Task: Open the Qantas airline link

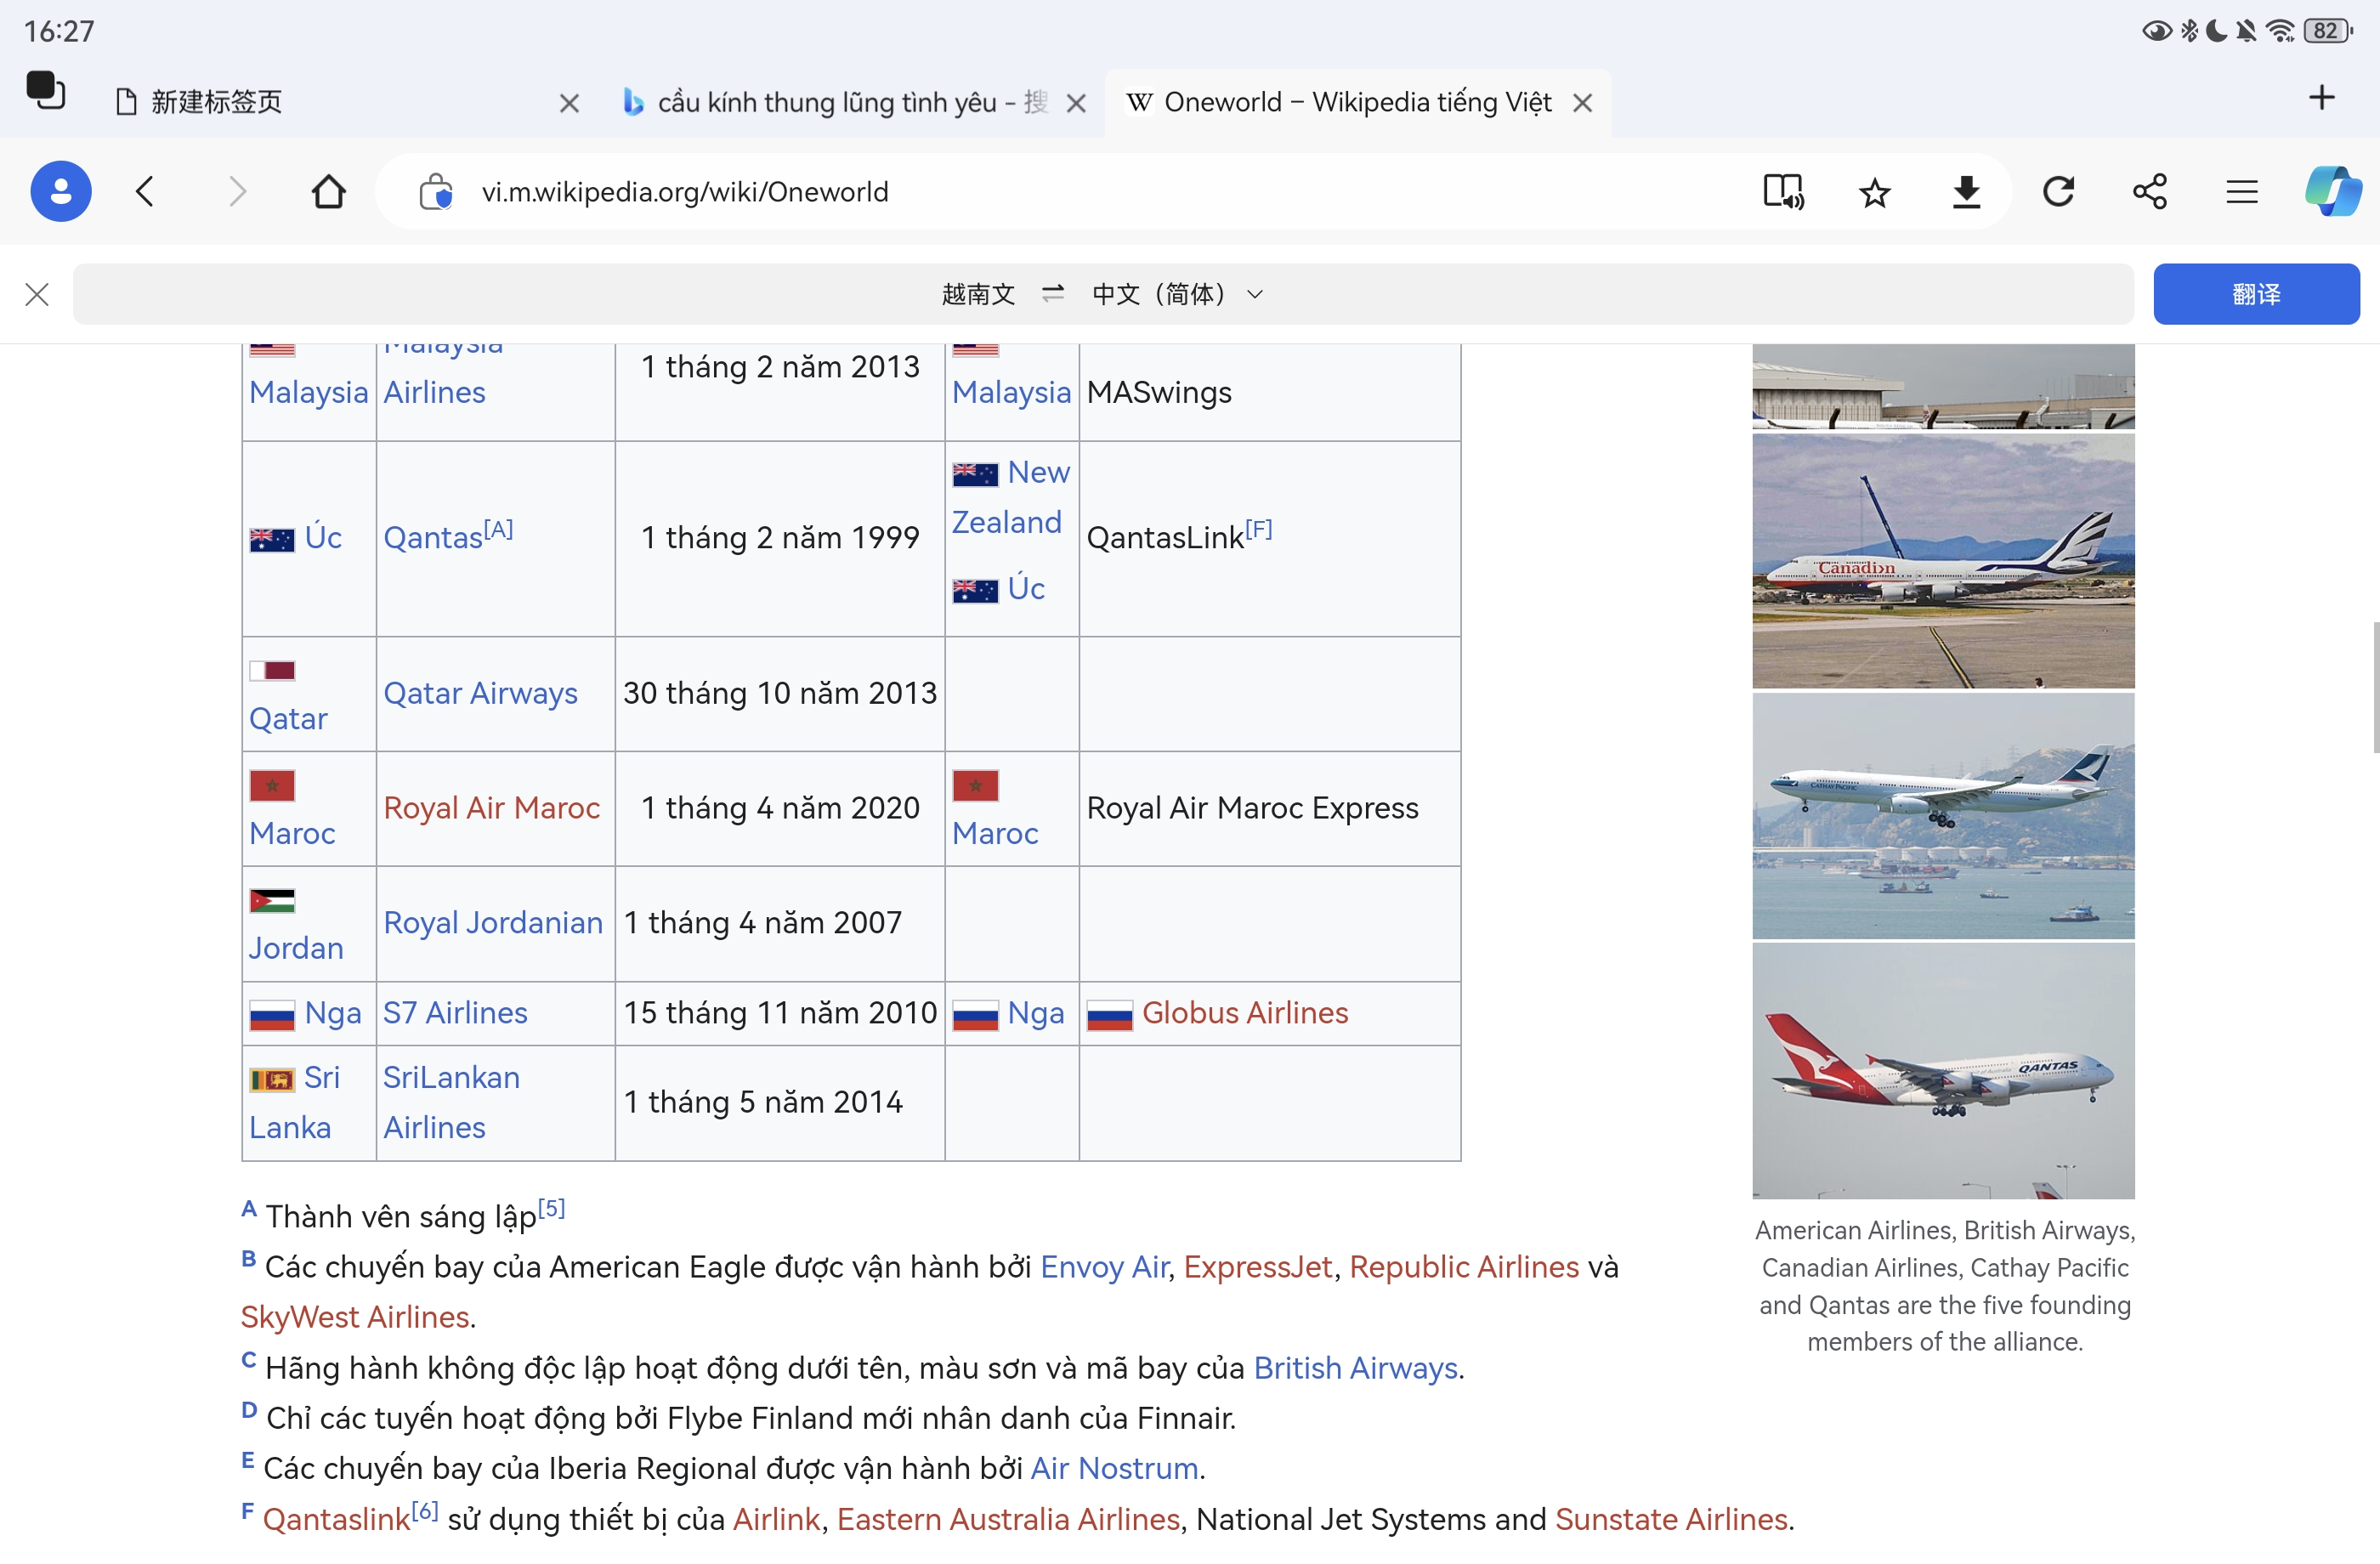Action: 433,538
